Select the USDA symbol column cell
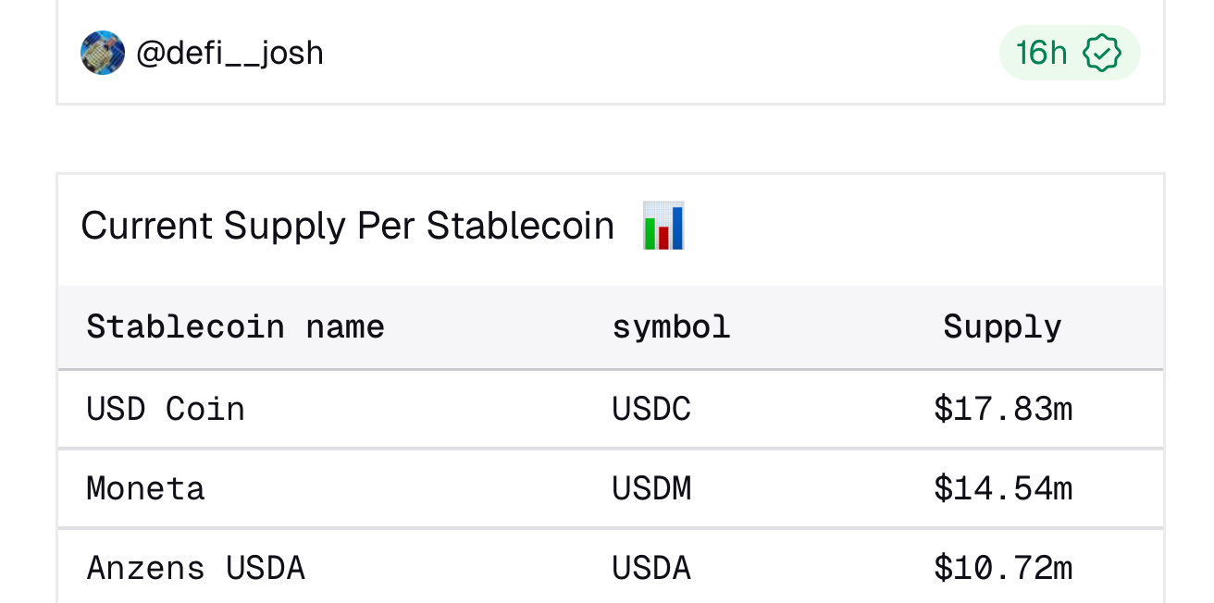 tap(651, 568)
